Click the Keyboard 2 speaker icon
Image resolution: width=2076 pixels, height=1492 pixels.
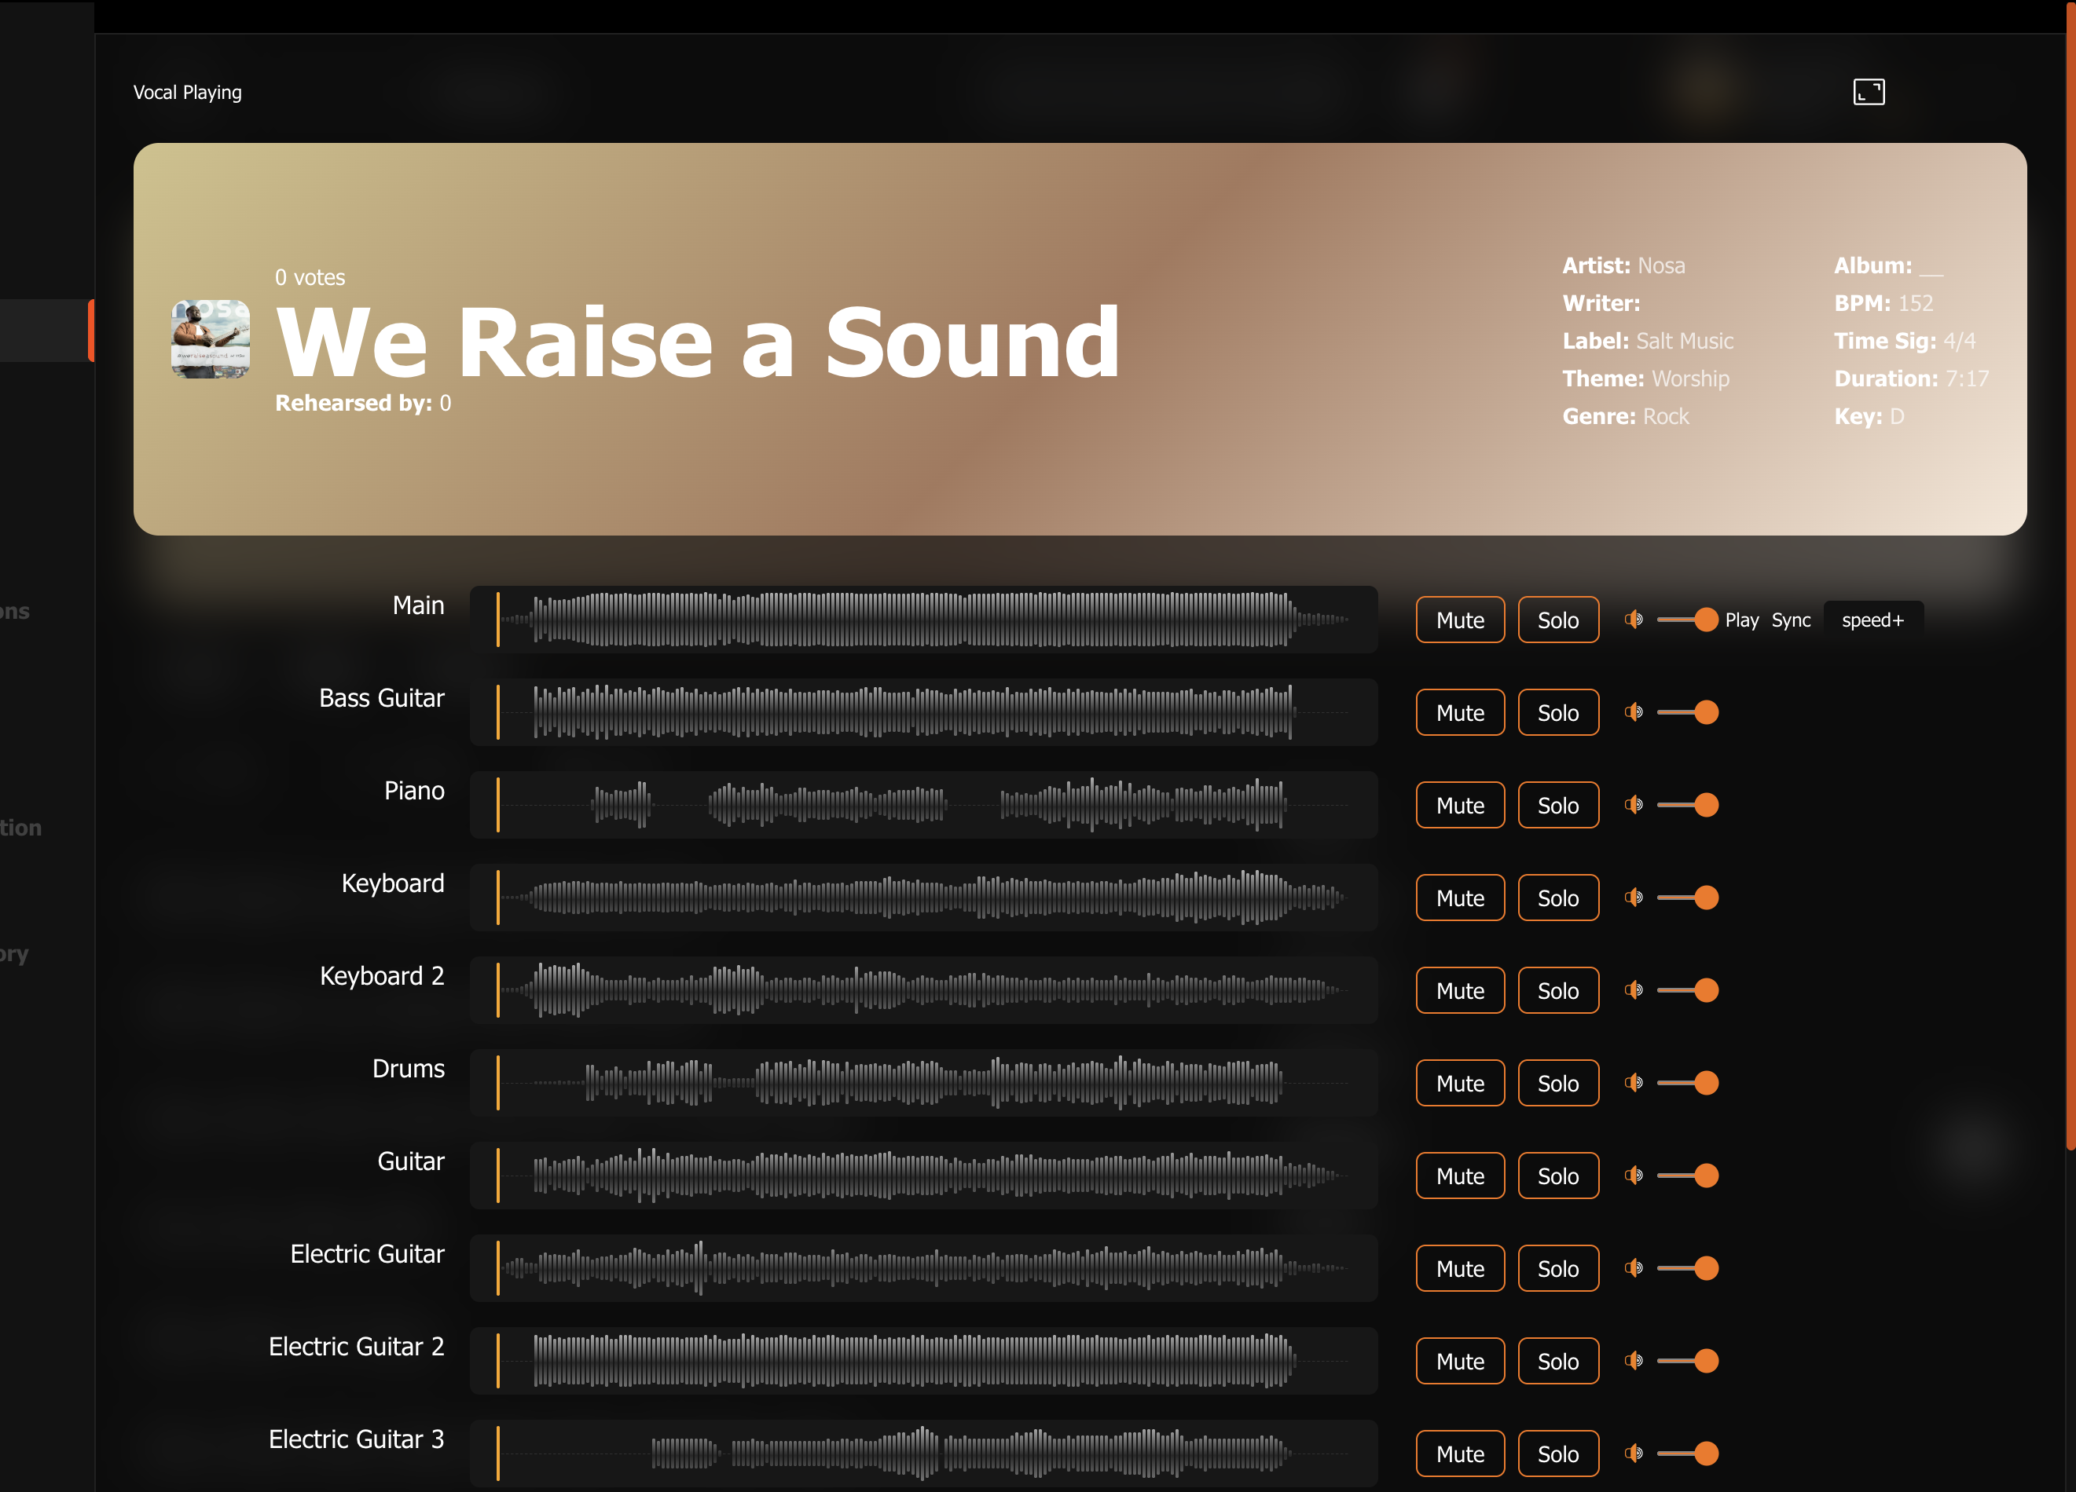point(1634,989)
